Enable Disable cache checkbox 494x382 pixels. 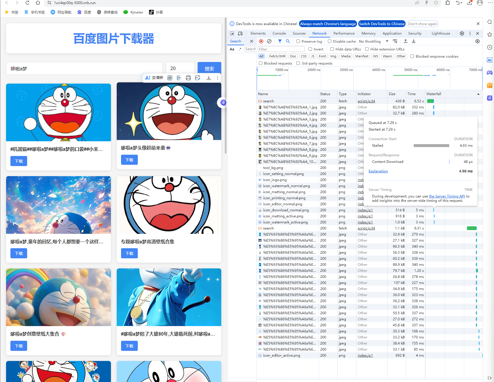tap(330, 41)
